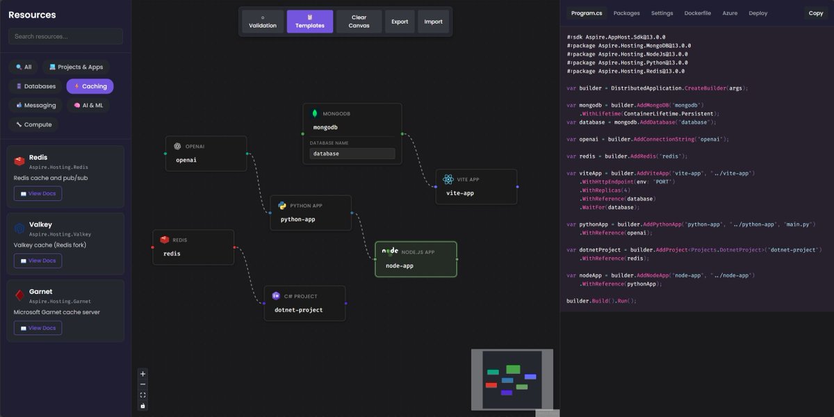The height and width of the screenshot is (417, 834).
Task: Click Aspire.Hosting.Valkey package name
Action: [60, 234]
